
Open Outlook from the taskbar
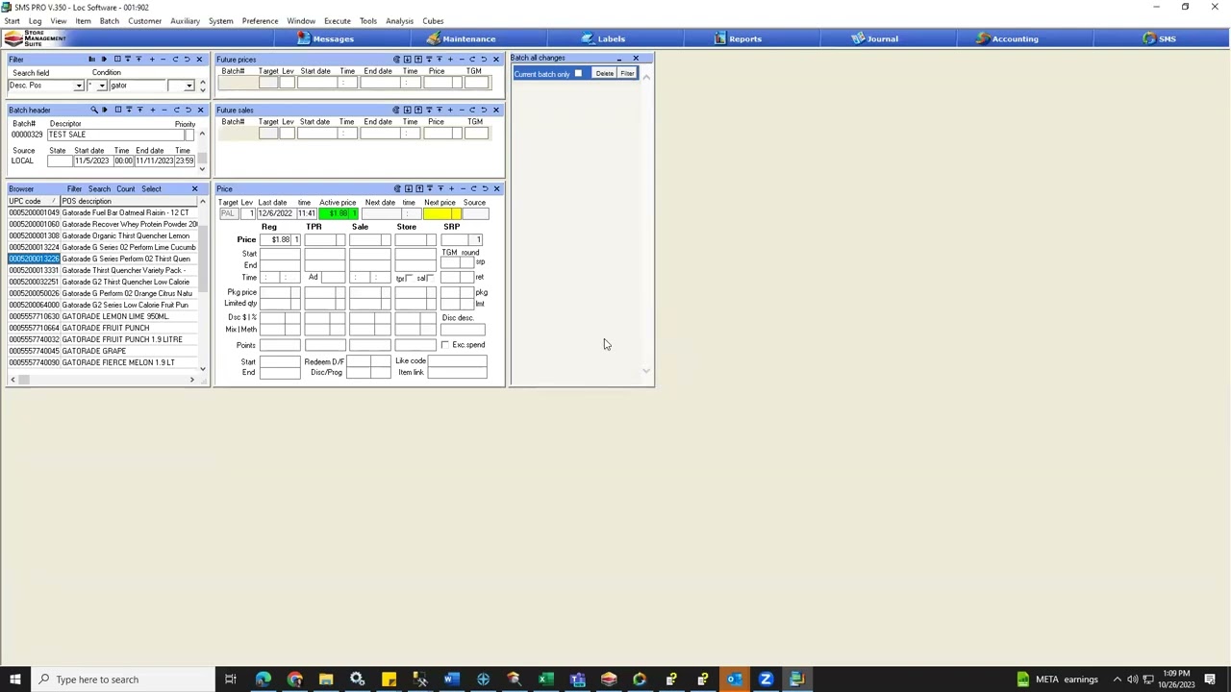click(x=734, y=680)
